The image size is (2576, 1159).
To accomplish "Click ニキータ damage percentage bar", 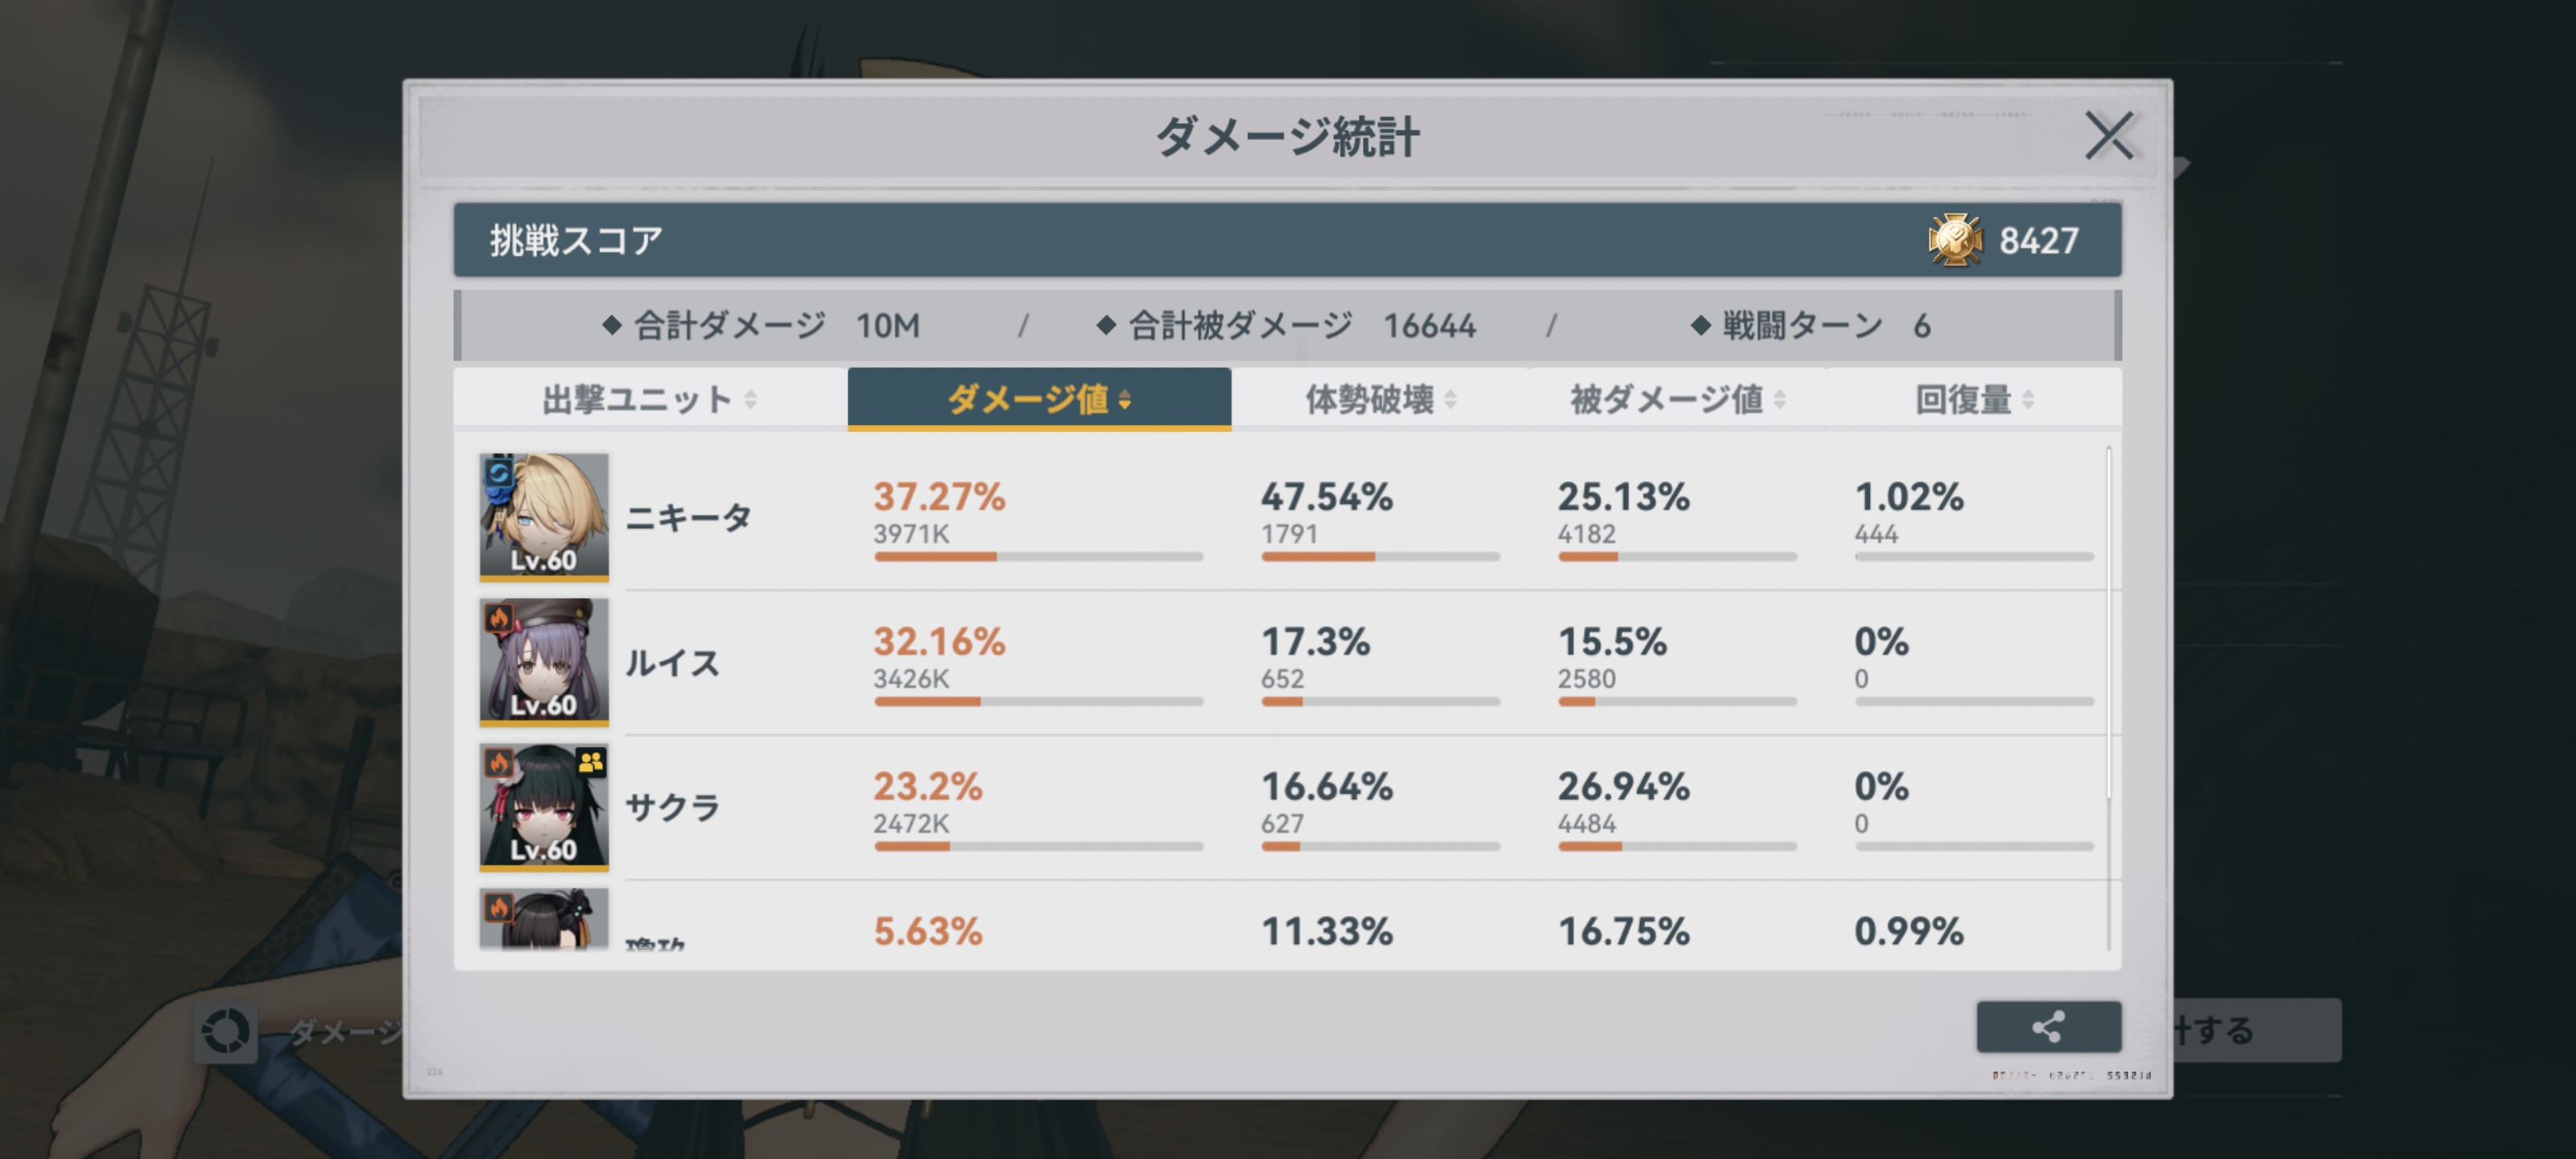I will pyautogui.click(x=1038, y=556).
